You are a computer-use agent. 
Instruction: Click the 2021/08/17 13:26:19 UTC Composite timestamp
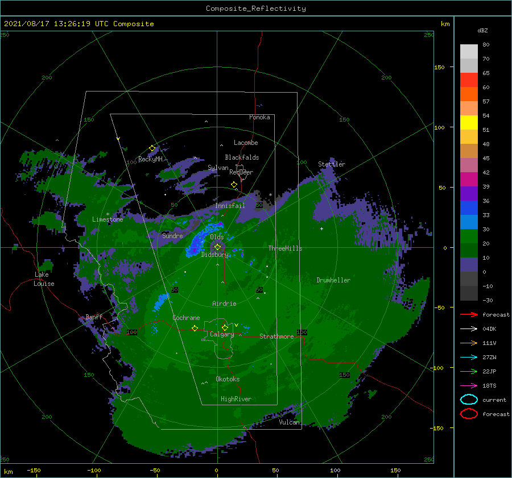point(79,24)
